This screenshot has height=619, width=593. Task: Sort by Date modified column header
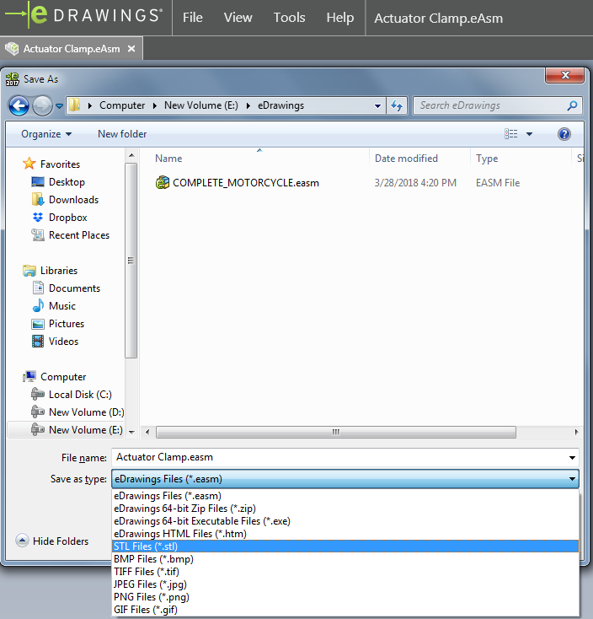click(406, 159)
